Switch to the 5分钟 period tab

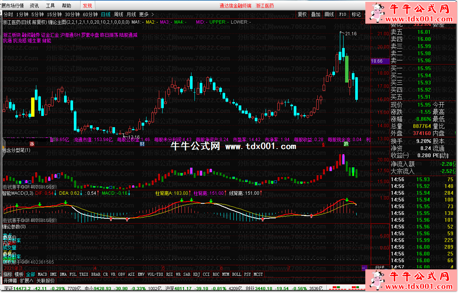click(38, 14)
